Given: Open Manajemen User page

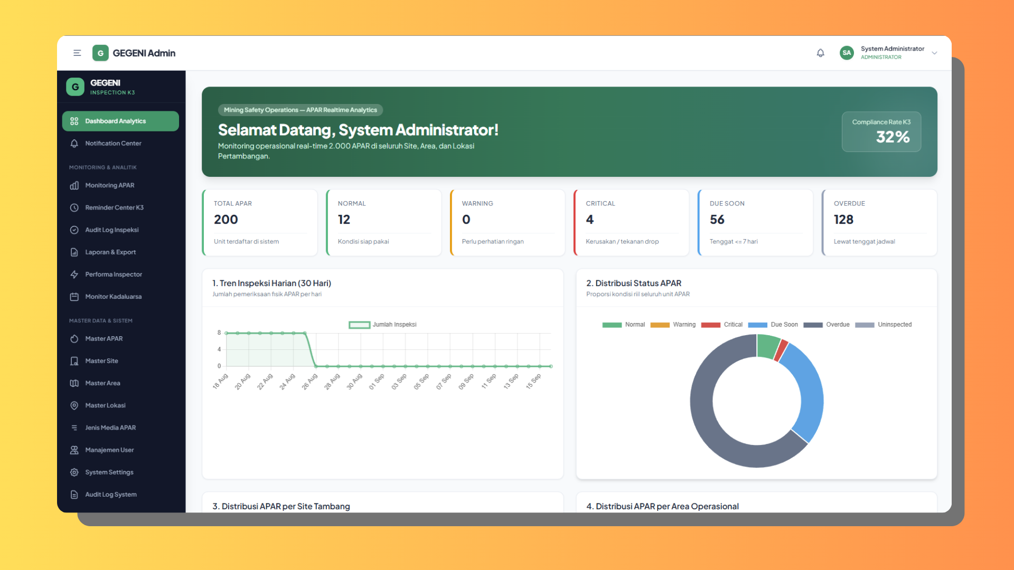Looking at the screenshot, I should (120, 450).
